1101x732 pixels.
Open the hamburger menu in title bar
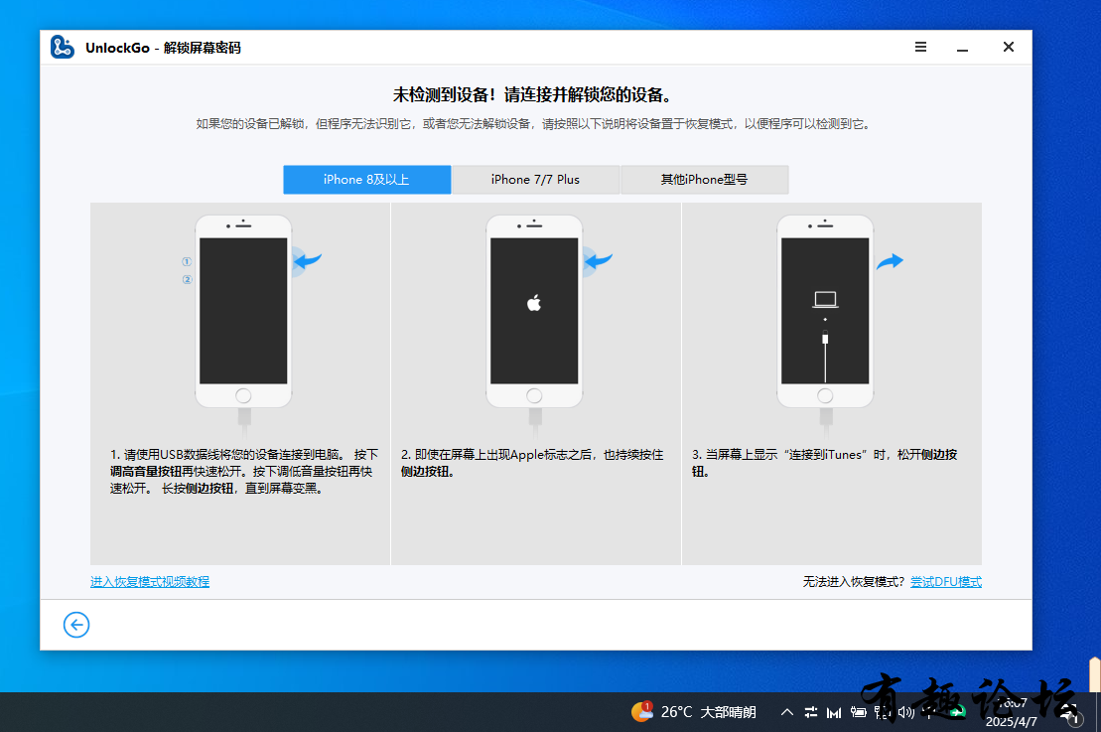(x=920, y=47)
